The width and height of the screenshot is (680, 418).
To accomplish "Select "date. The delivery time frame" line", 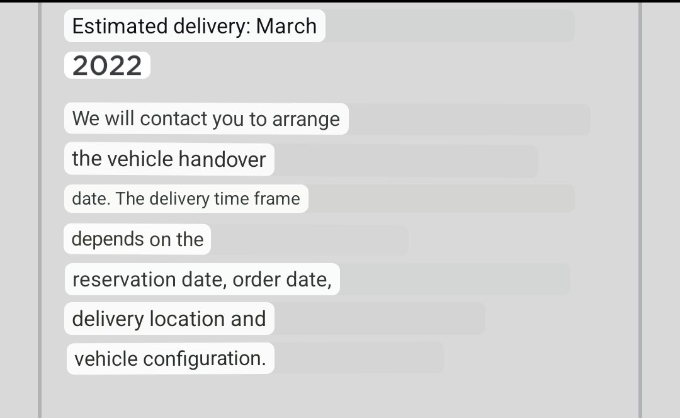I will tap(186, 198).
